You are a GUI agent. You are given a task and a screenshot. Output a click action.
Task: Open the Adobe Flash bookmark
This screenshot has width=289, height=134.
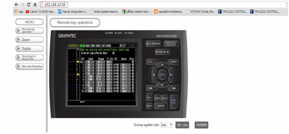137,12
